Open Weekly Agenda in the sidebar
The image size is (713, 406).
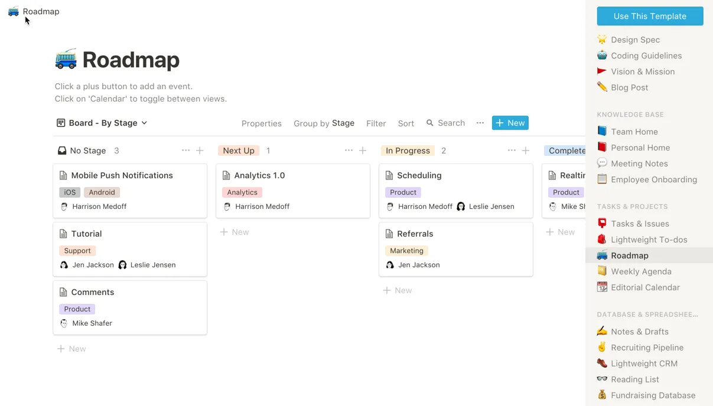click(641, 271)
